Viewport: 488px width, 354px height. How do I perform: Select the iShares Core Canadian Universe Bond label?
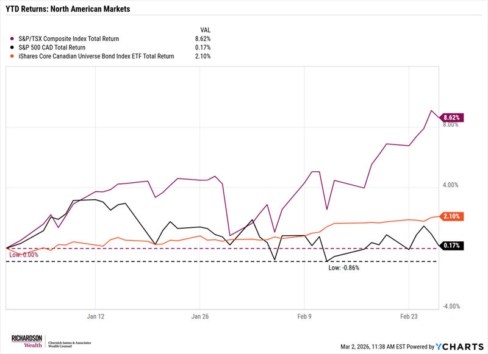coord(97,56)
